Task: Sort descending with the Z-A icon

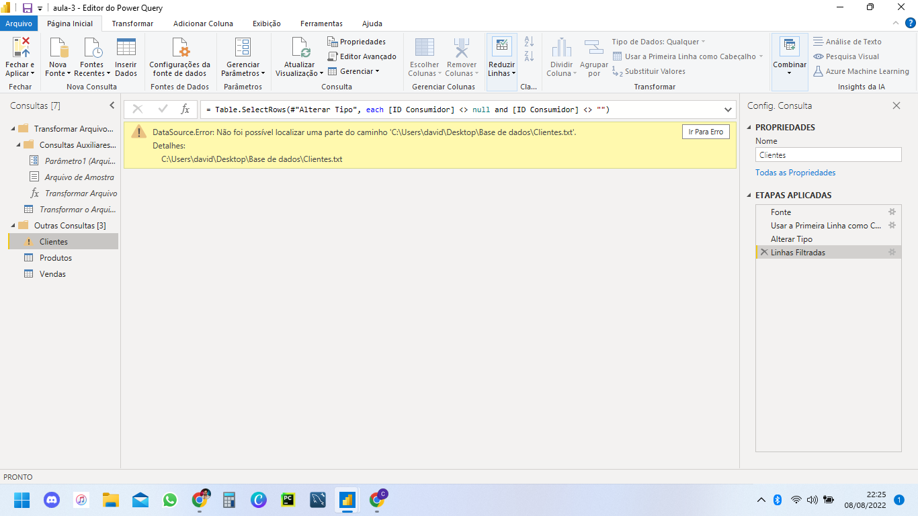Action: tap(529, 56)
